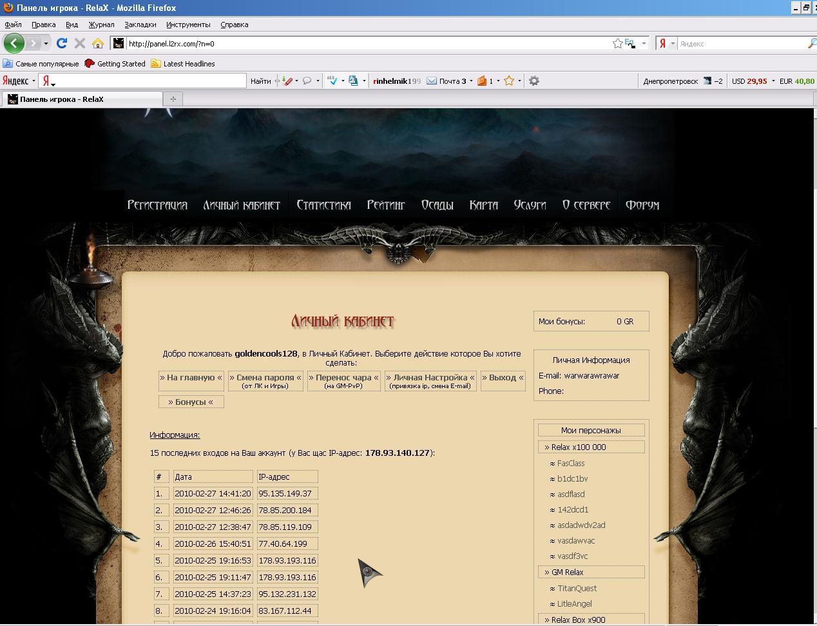817x626 pixels.
Task: Click the Yandex toolbar search field
Action: click(x=142, y=81)
